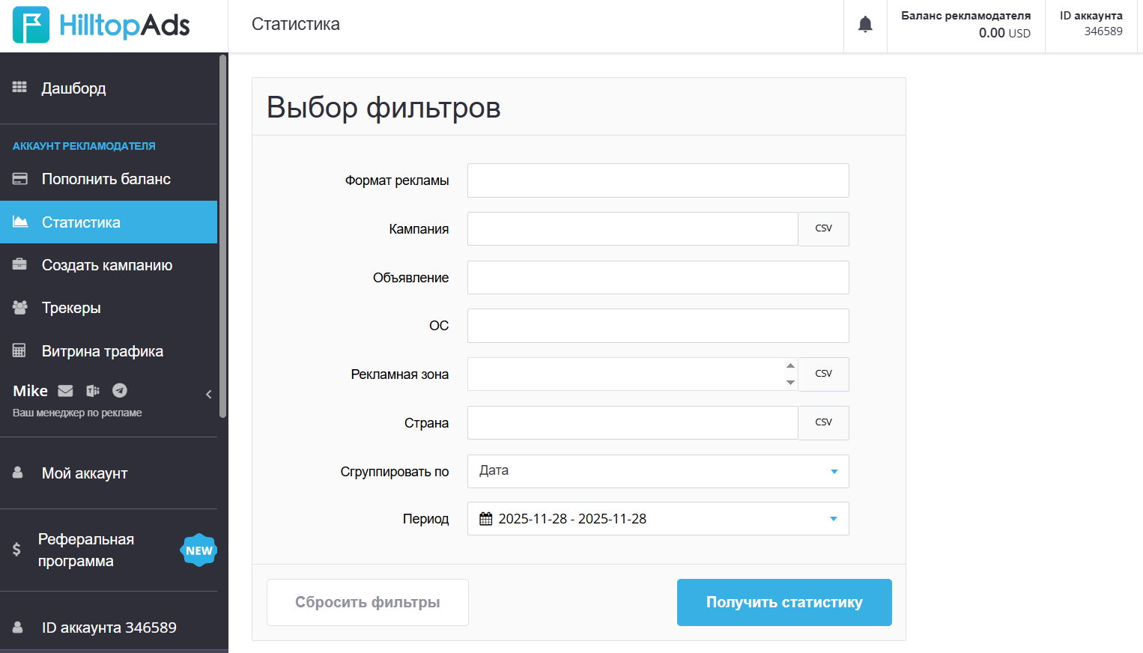Screen dimensions: 1143x653
Task: Collapse the manager panel with chevron
Action: point(209,395)
